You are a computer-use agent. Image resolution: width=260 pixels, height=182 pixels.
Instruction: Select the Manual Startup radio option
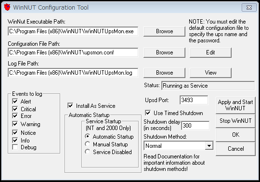(x=87, y=144)
